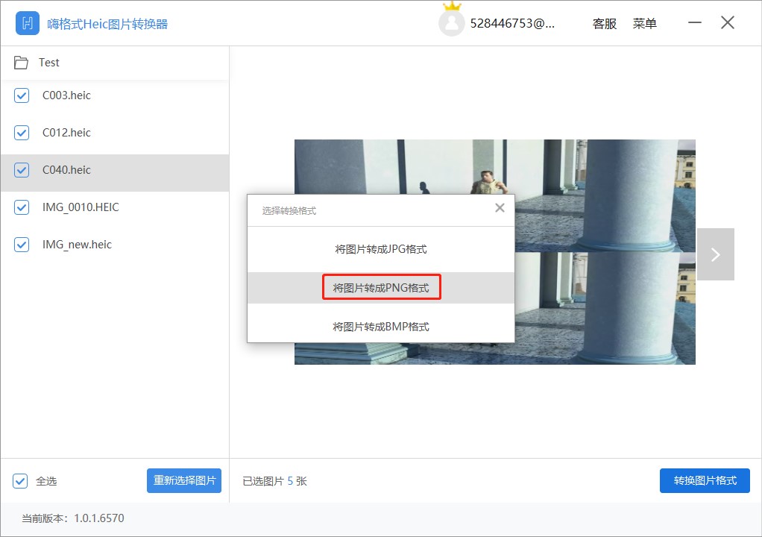Uncheck the C003.heic checkbox

click(21, 95)
